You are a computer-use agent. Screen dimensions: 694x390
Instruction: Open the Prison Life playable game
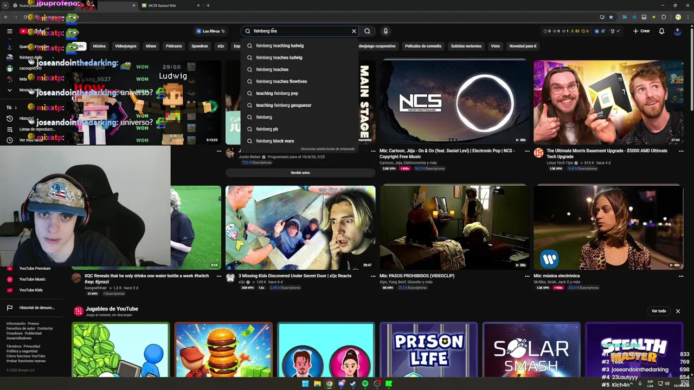pyautogui.click(x=428, y=349)
